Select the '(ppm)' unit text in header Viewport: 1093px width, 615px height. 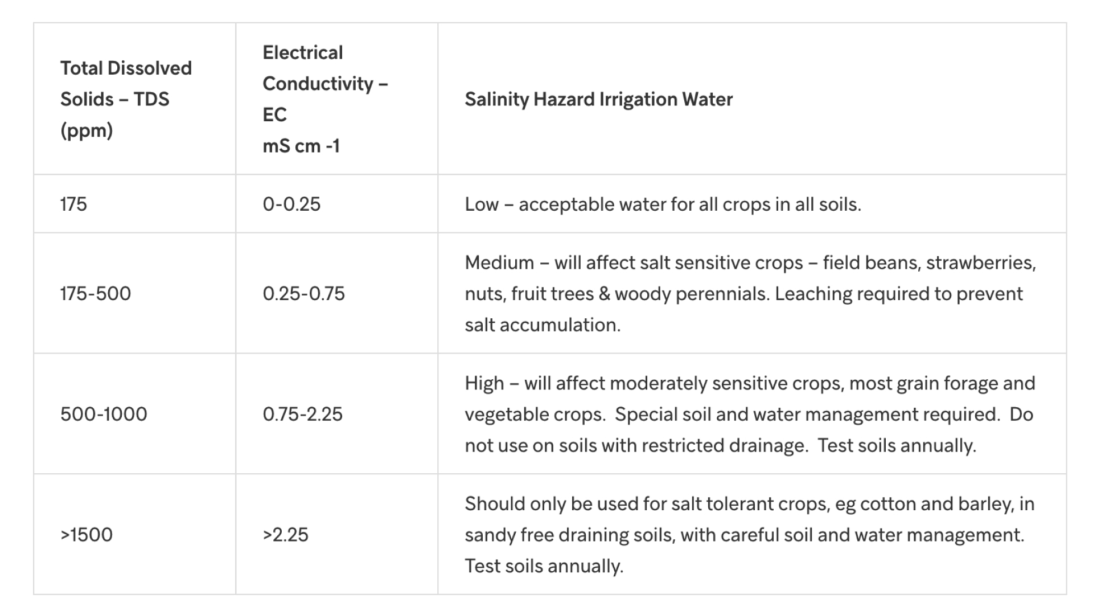coord(87,131)
